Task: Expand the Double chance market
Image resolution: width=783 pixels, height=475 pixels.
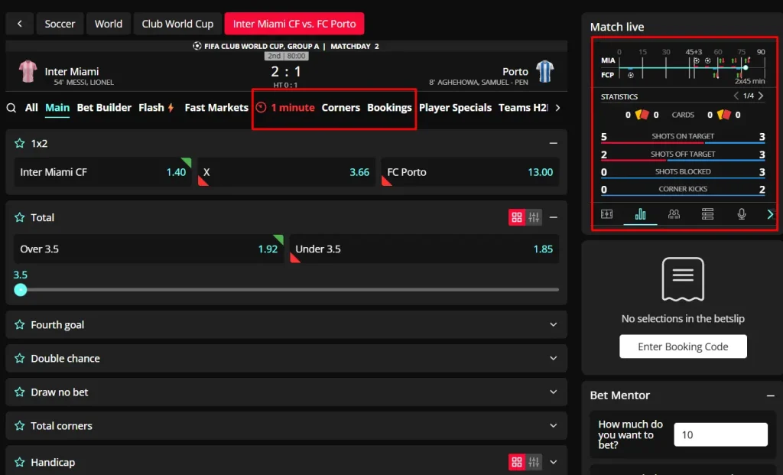Action: tap(554, 358)
